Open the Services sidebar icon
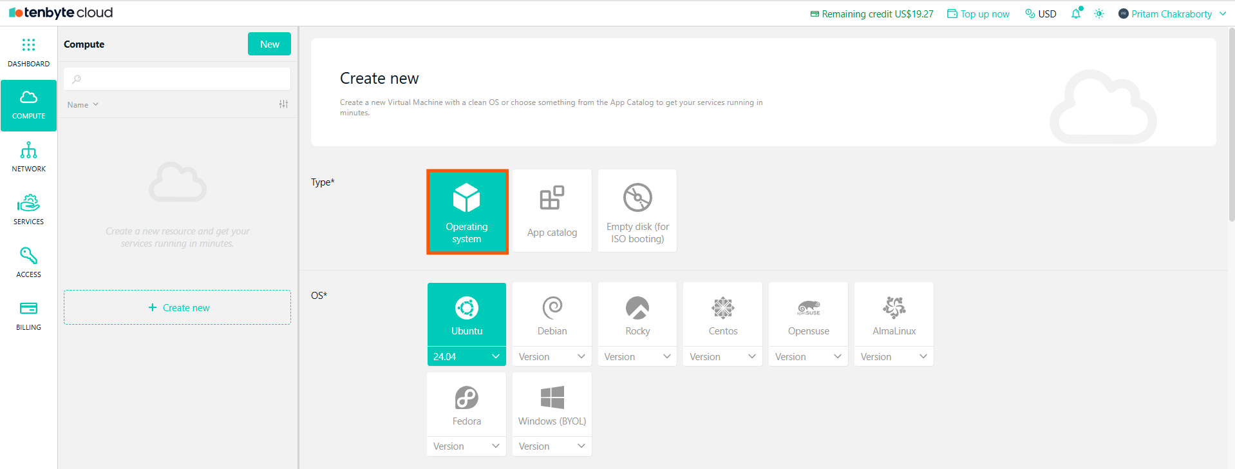 pos(28,203)
